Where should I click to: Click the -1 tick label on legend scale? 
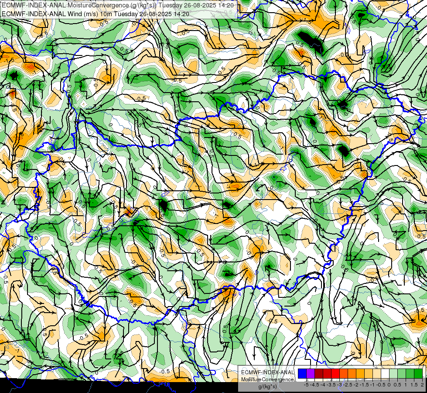pos(372,385)
